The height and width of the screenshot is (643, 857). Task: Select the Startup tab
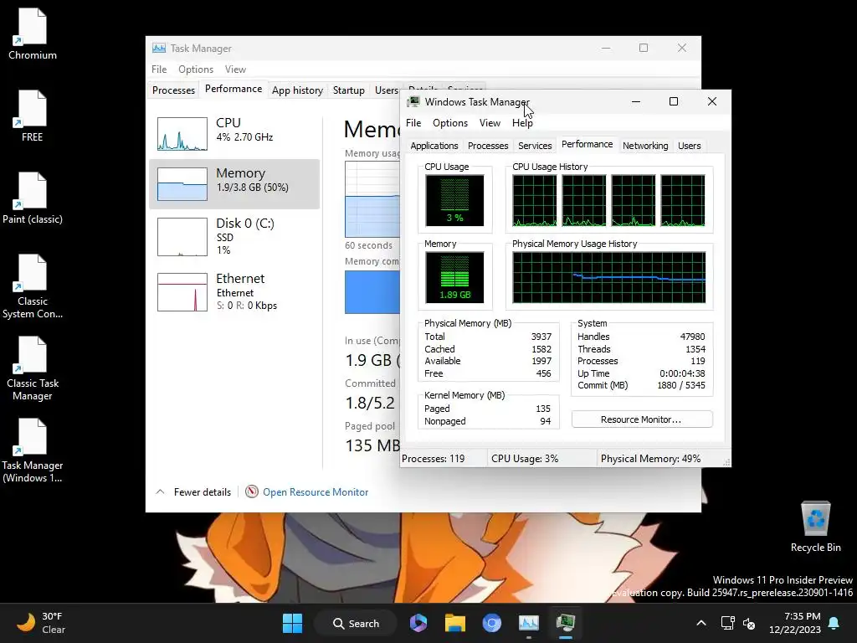coord(349,90)
